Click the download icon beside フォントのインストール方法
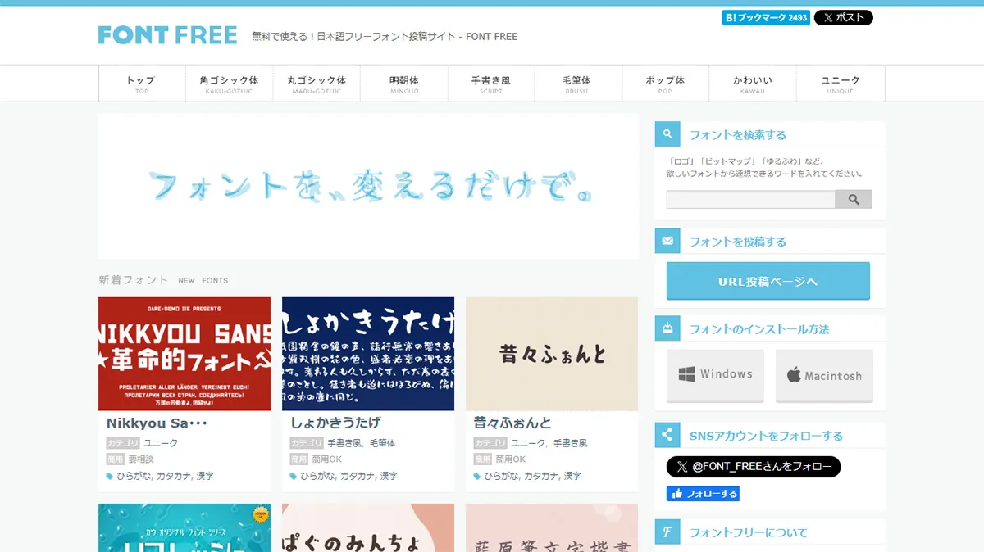 point(666,328)
